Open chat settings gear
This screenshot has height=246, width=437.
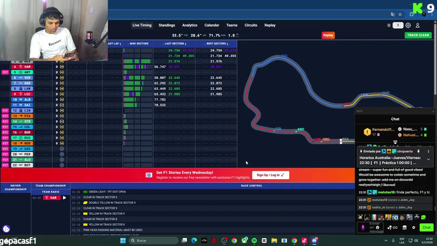(413, 228)
